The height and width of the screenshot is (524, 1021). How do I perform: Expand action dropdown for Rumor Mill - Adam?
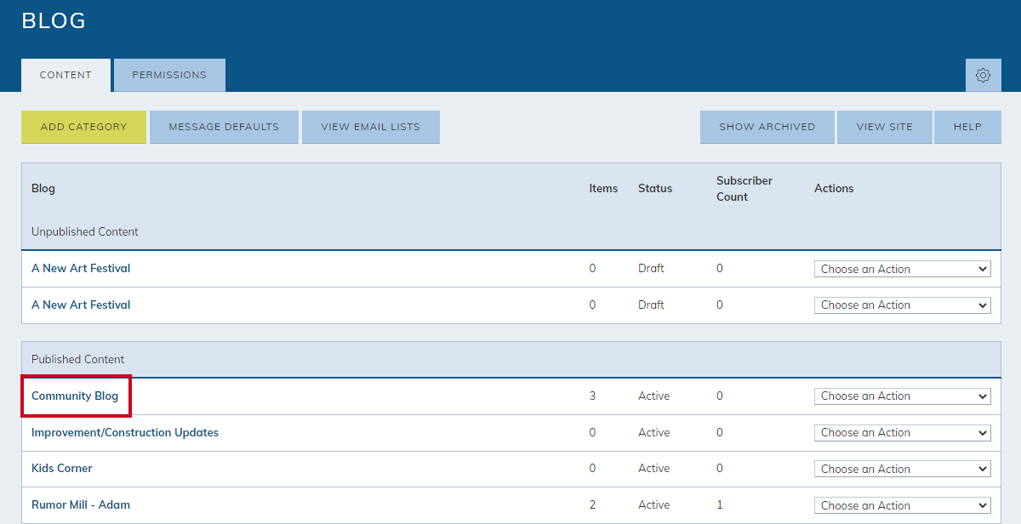click(903, 505)
